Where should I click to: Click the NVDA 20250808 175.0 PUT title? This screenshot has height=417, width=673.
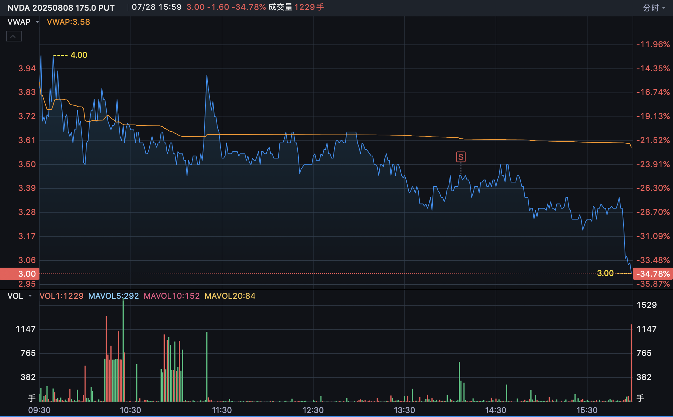click(61, 8)
